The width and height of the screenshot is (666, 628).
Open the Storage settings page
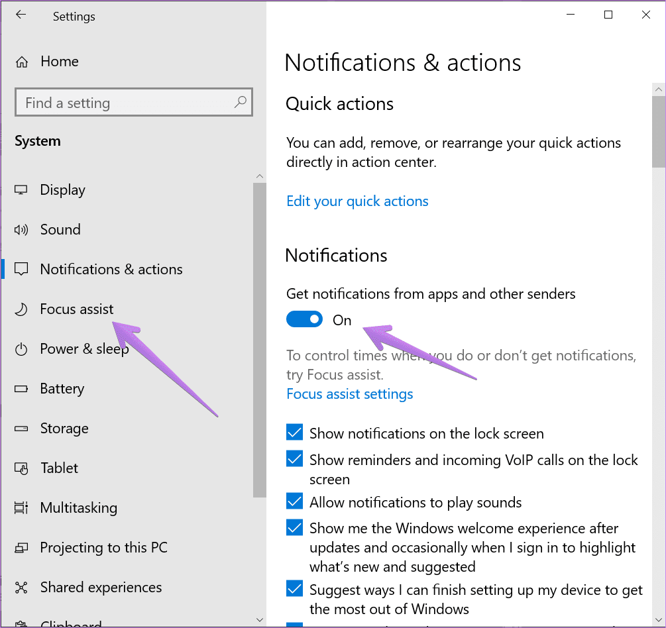click(x=64, y=429)
